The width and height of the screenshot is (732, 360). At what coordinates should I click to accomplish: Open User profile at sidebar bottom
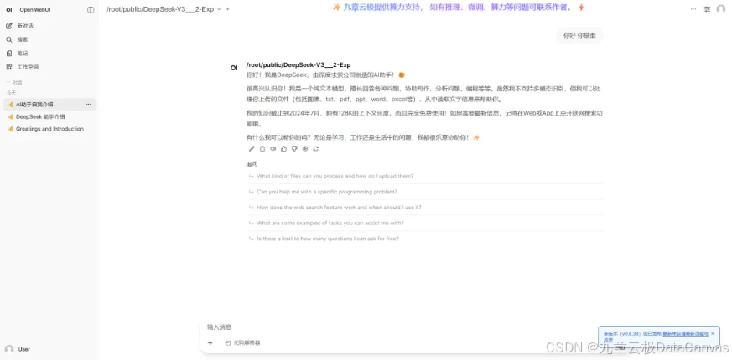[x=49, y=349]
